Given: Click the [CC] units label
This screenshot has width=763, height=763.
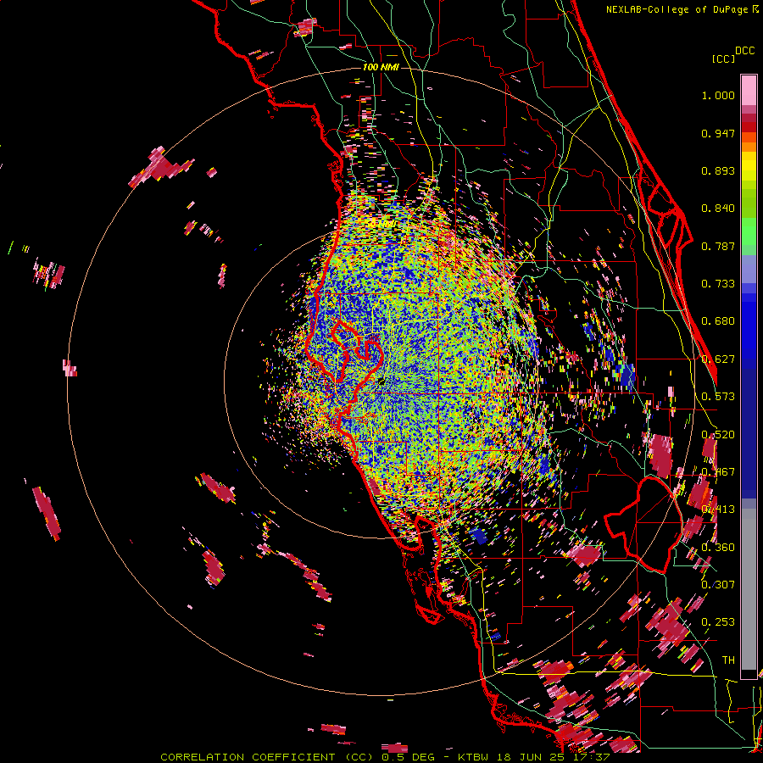Looking at the screenshot, I should (x=724, y=58).
